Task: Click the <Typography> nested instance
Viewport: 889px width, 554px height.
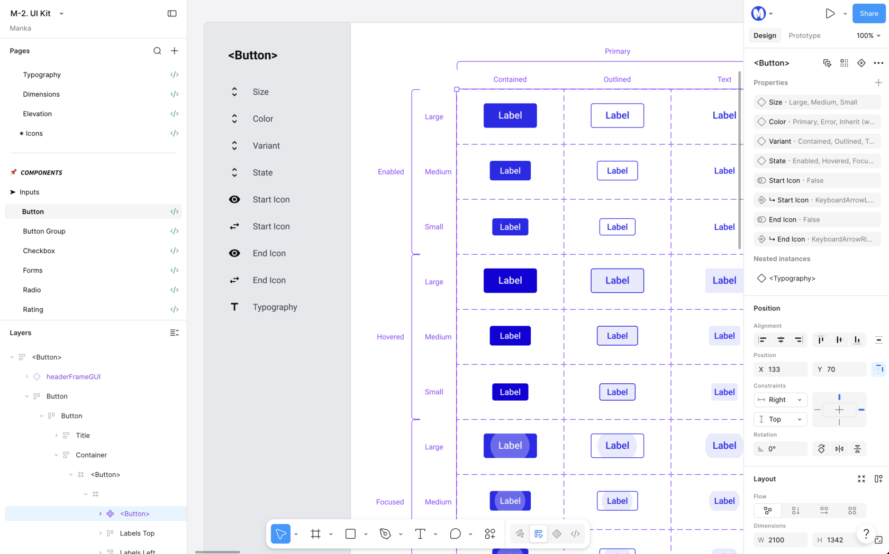Action: click(792, 278)
